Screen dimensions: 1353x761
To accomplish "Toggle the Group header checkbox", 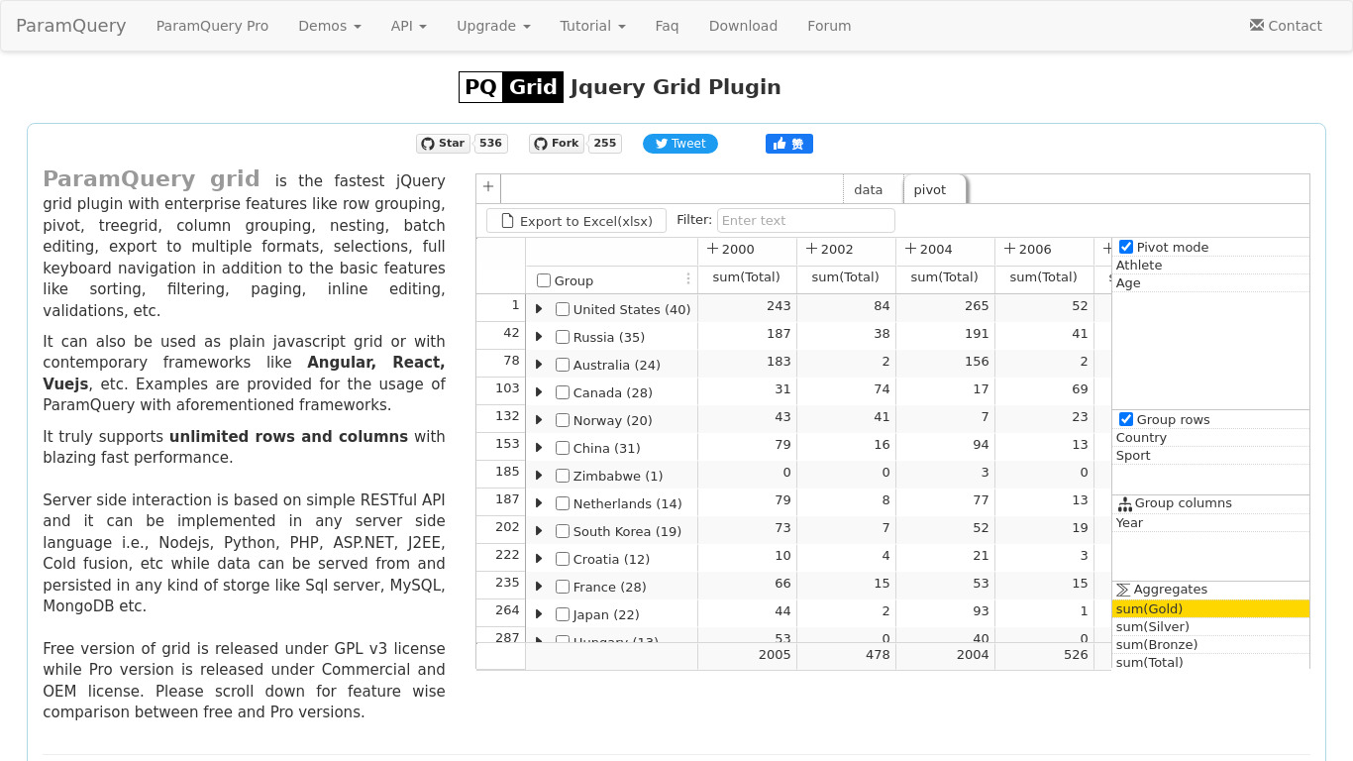I will click(x=544, y=280).
